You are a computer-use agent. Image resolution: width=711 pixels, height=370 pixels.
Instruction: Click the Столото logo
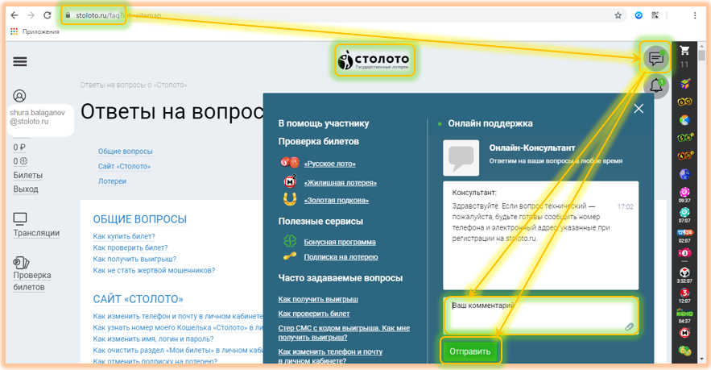374,60
